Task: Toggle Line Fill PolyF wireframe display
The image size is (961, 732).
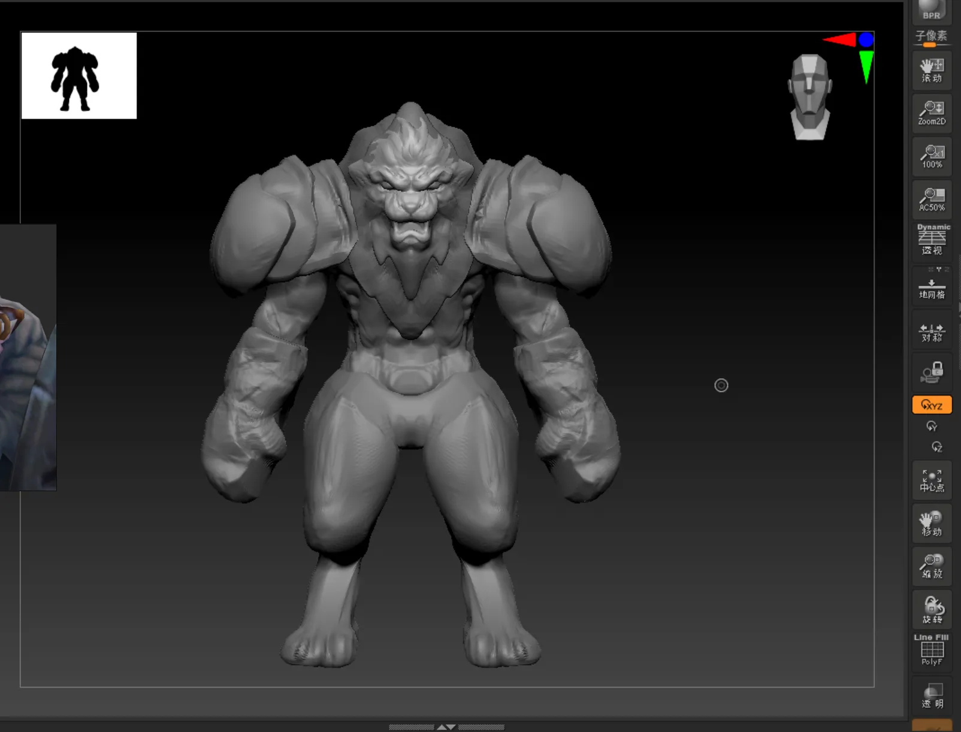Action: 932,650
